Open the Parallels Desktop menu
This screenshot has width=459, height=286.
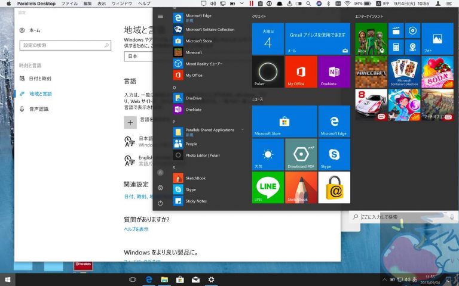click(x=36, y=4)
